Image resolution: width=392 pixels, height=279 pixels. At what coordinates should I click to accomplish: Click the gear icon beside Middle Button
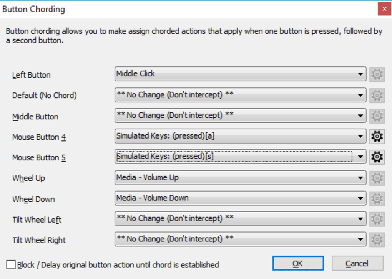coord(377,116)
